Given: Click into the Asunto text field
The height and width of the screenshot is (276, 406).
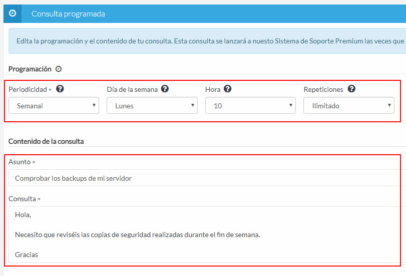Looking at the screenshot, I should click(205, 178).
